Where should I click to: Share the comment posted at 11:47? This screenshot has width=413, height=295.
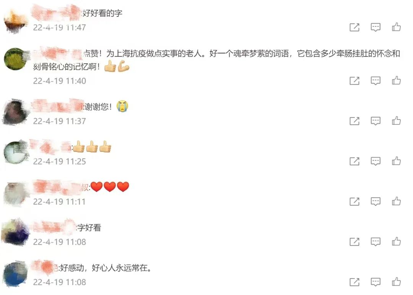click(x=354, y=27)
